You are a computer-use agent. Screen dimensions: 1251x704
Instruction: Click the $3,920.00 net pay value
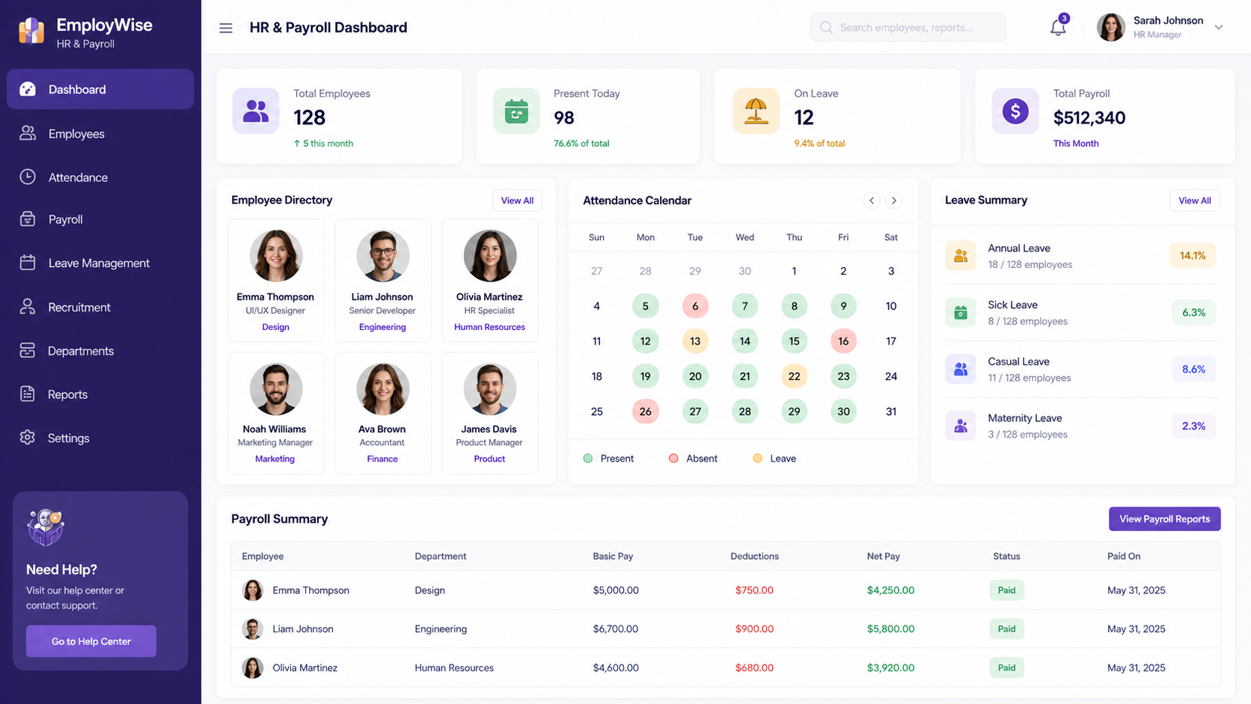coord(890,668)
